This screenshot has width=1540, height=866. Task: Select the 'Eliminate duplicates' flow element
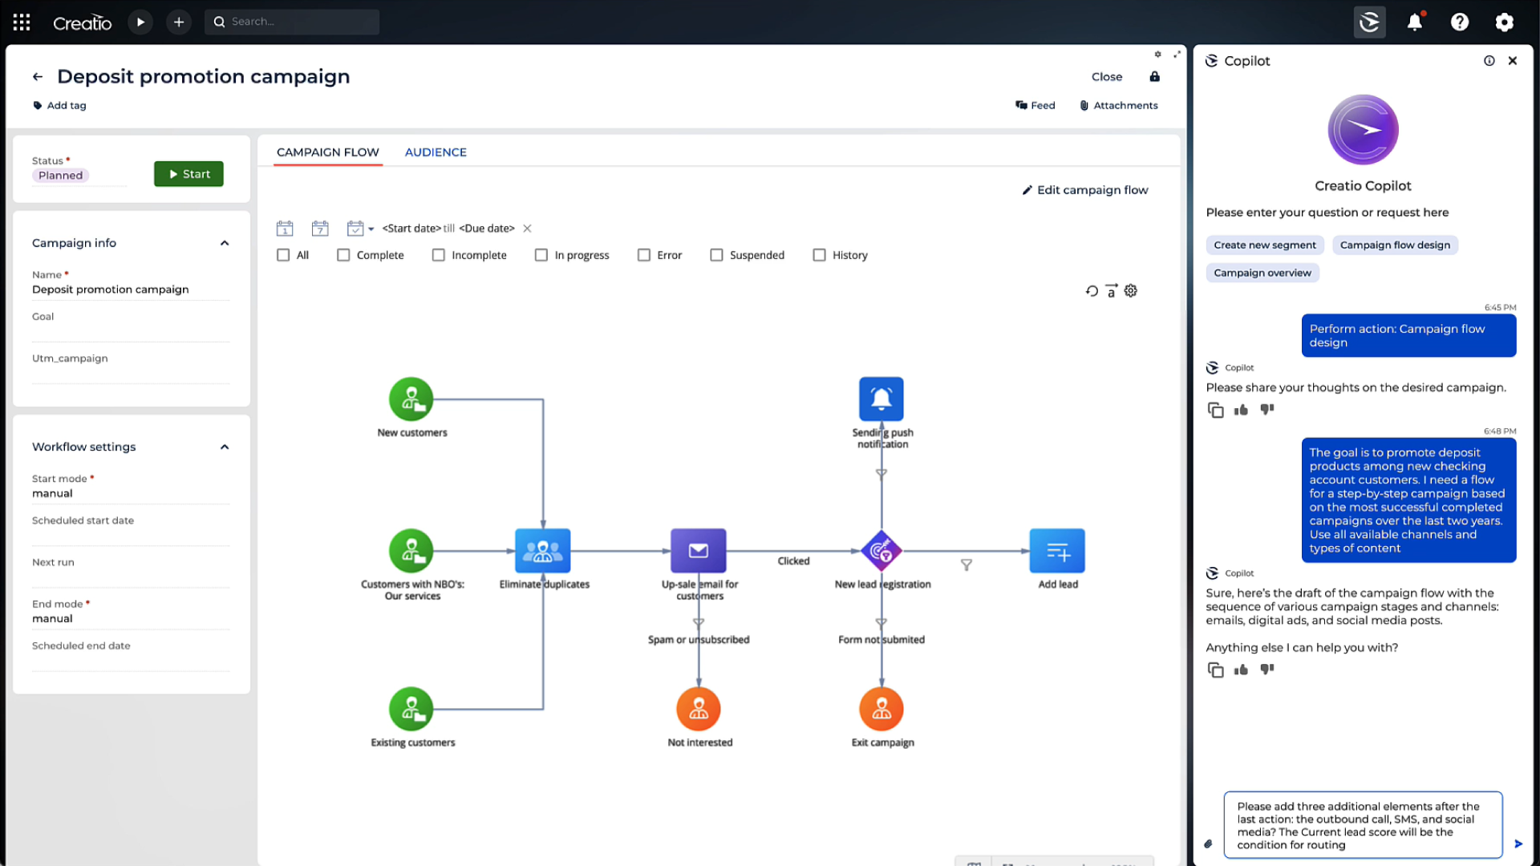542,551
